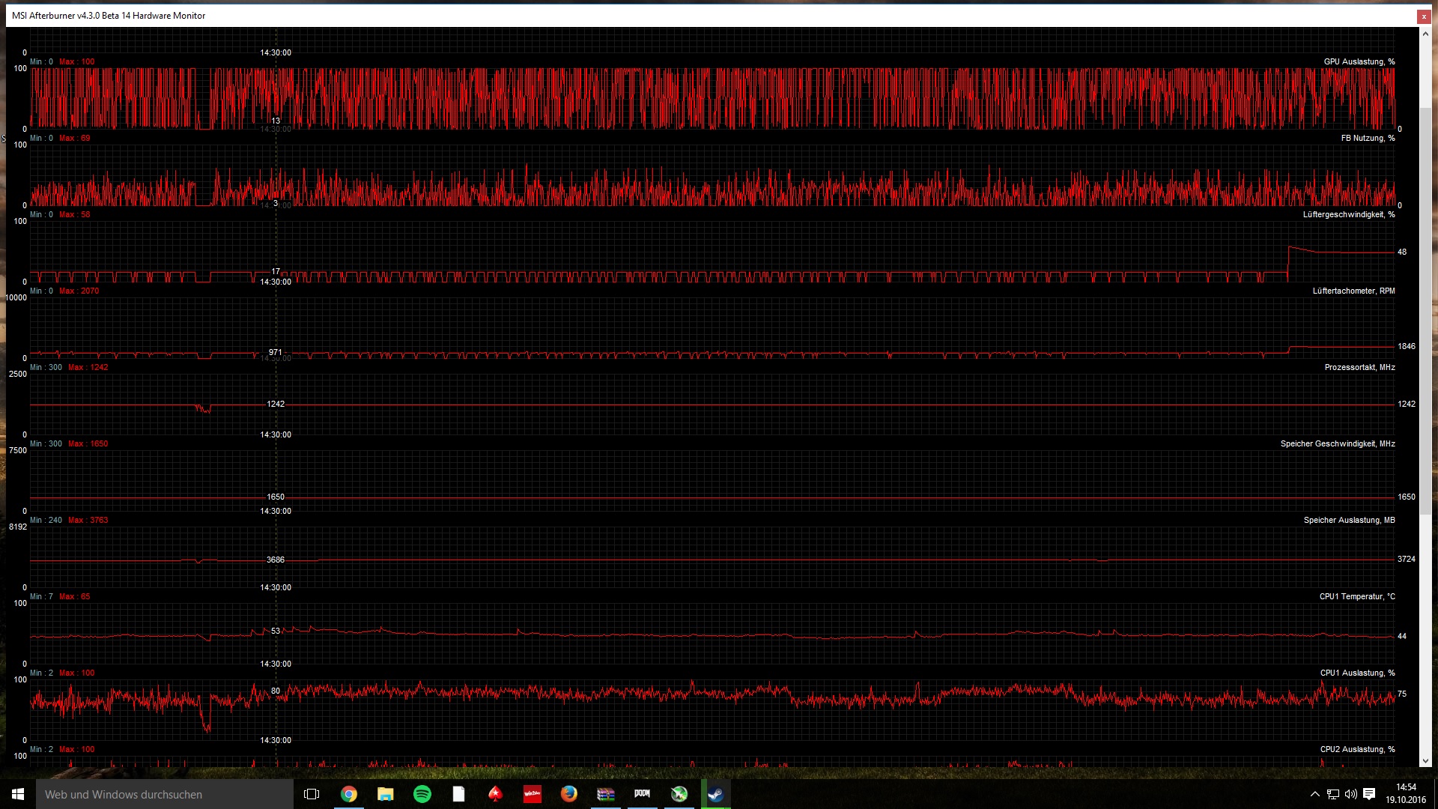Click the Web und Windows durchsuchen search box
Image resolution: width=1438 pixels, height=809 pixels.
(x=165, y=794)
